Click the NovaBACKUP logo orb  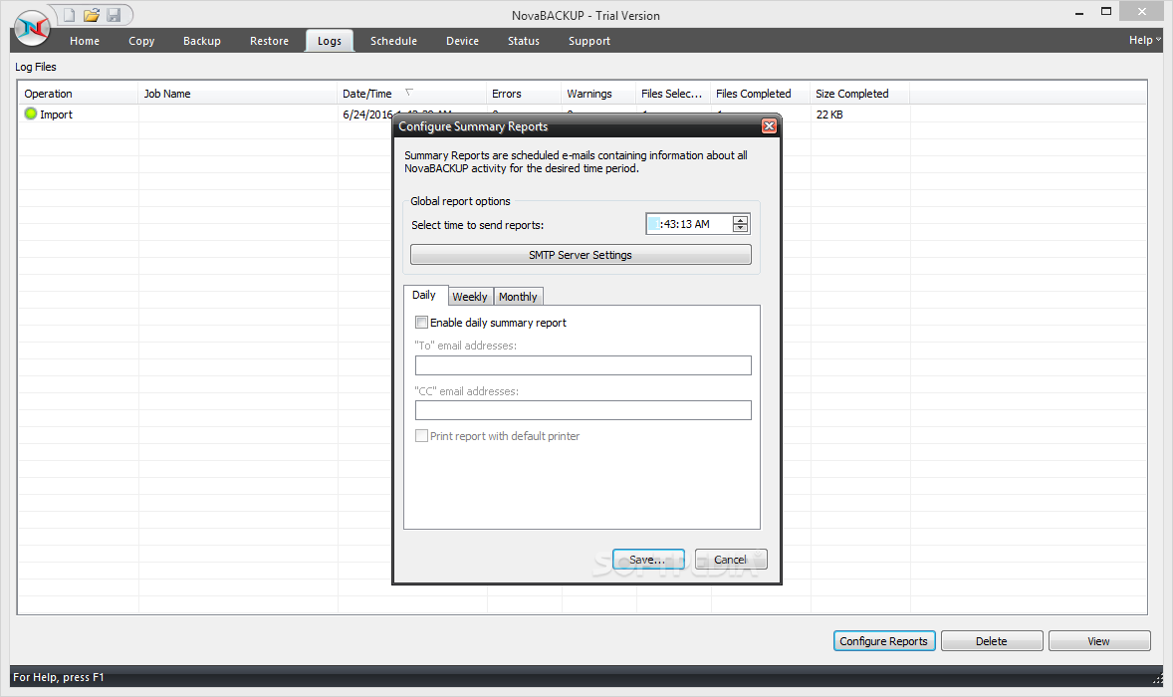32,29
